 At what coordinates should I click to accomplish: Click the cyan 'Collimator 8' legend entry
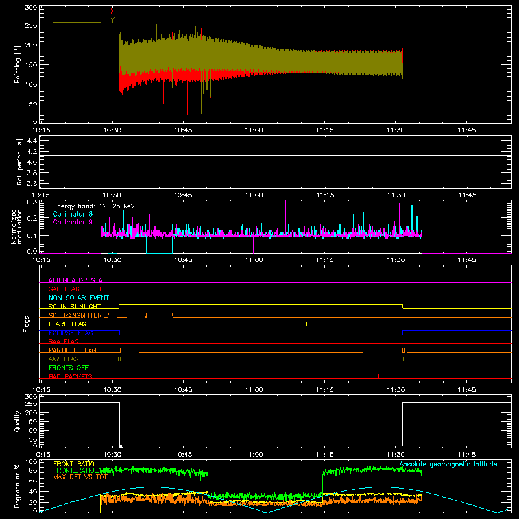[73, 214]
